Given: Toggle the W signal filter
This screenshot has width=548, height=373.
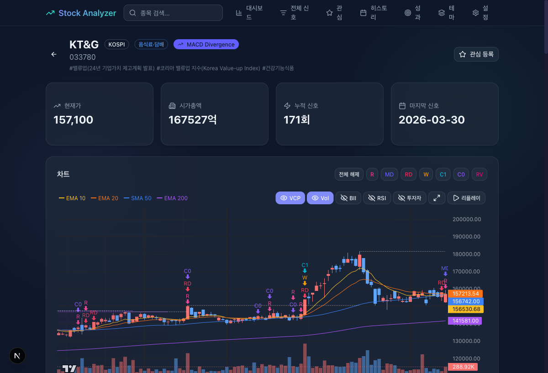Looking at the screenshot, I should point(426,174).
